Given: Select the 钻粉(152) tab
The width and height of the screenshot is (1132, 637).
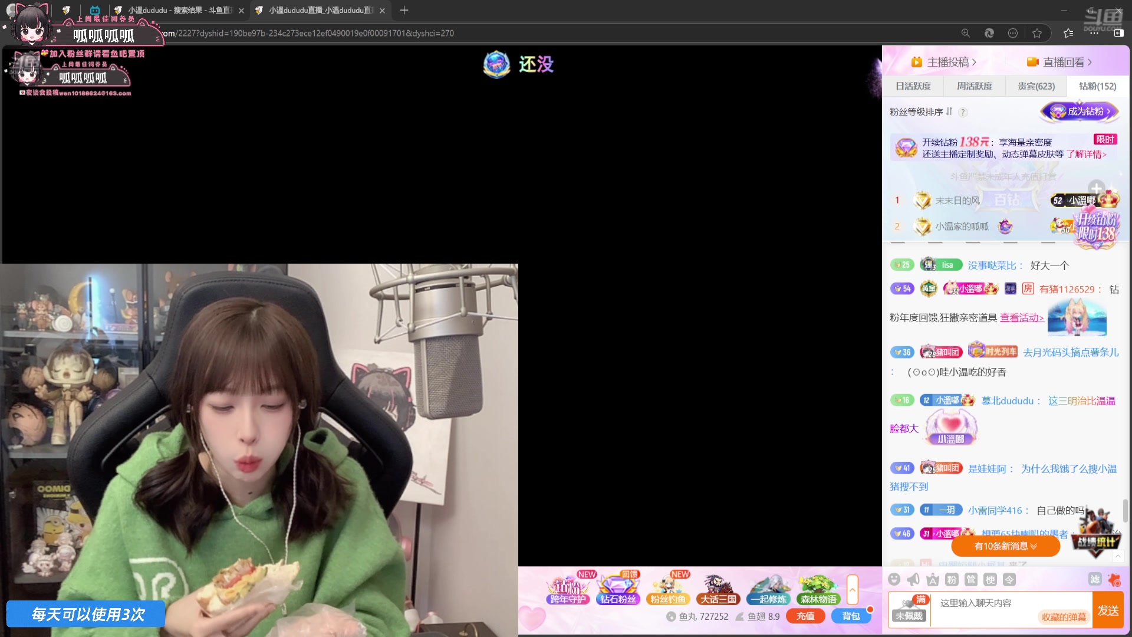Looking at the screenshot, I should [x=1097, y=86].
